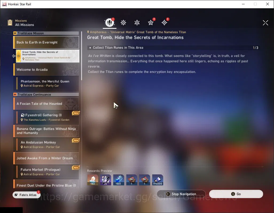The image size is (274, 213).
Task: Open A Foxian Tale of the Haunted group
Action: pyautogui.click(x=46, y=104)
